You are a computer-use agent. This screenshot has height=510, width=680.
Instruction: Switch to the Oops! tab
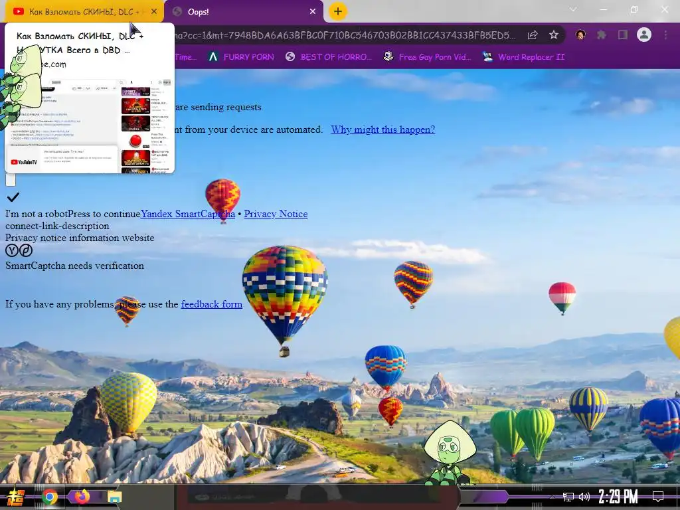[x=244, y=12]
